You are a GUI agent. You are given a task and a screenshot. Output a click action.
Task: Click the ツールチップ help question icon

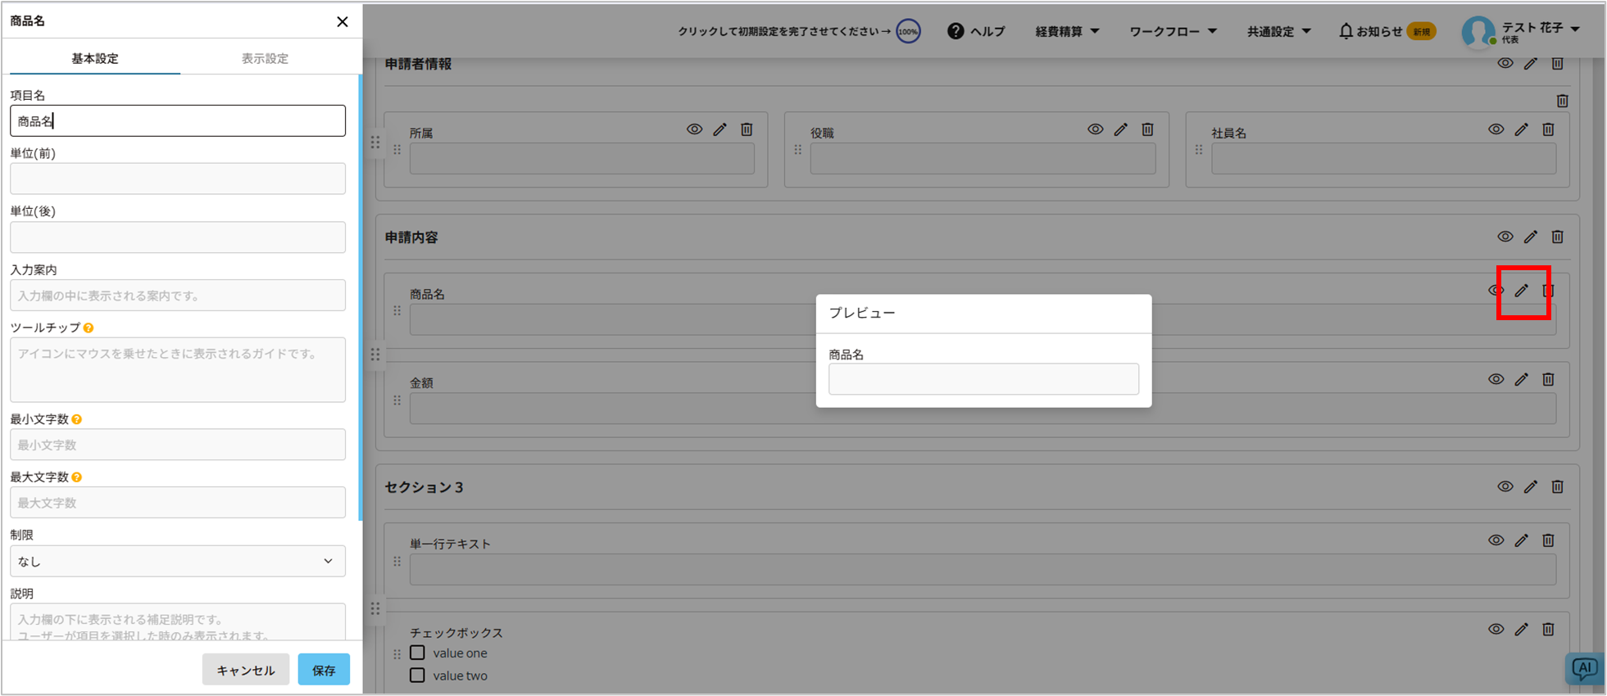click(x=89, y=328)
